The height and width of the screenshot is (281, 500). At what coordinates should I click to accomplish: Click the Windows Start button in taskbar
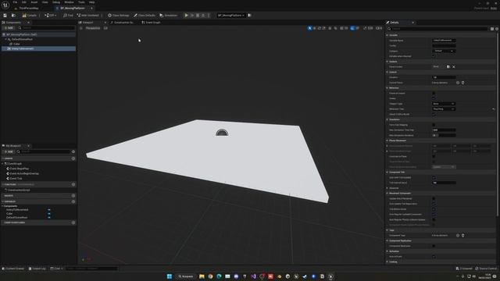point(170,276)
